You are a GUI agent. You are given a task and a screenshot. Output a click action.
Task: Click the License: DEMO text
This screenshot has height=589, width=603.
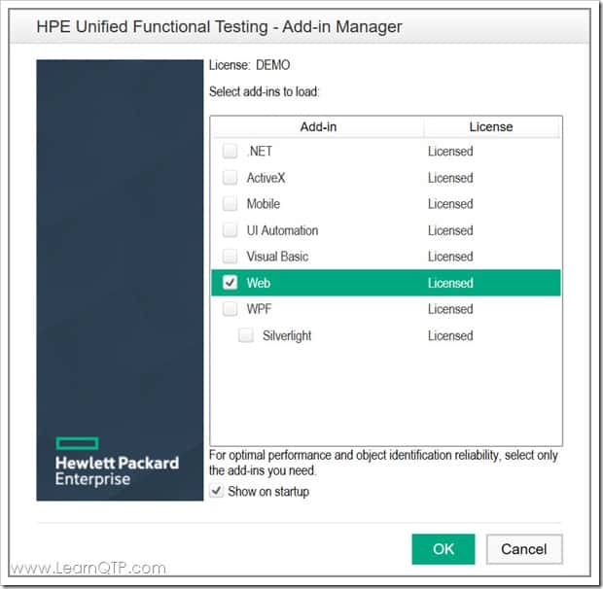pos(250,65)
